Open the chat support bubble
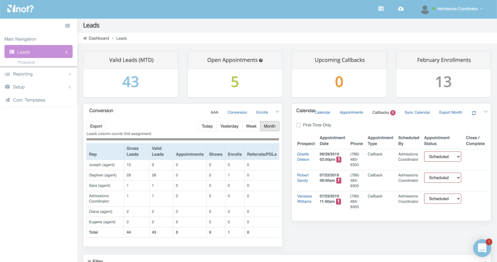The width and height of the screenshot is (497, 262). tap(481, 248)
